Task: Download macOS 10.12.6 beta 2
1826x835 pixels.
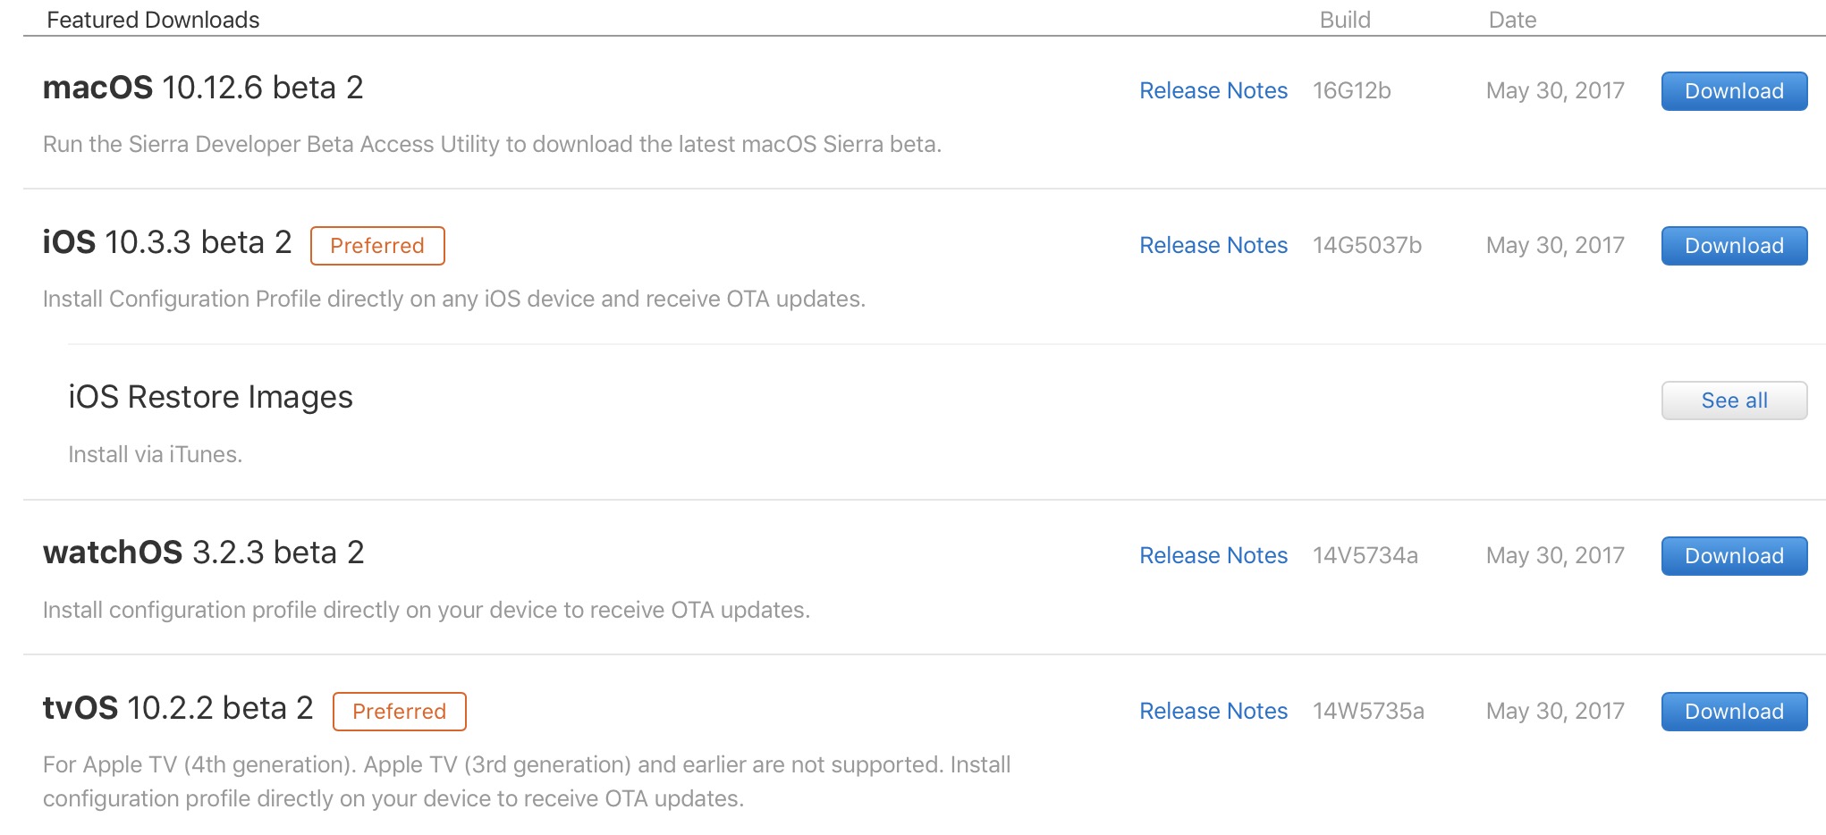Action: tap(1733, 90)
